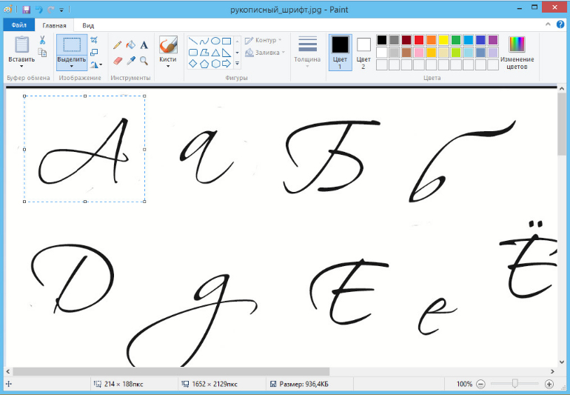Select the Hexagon shape
This screenshot has height=395, width=570.
click(x=215, y=64)
